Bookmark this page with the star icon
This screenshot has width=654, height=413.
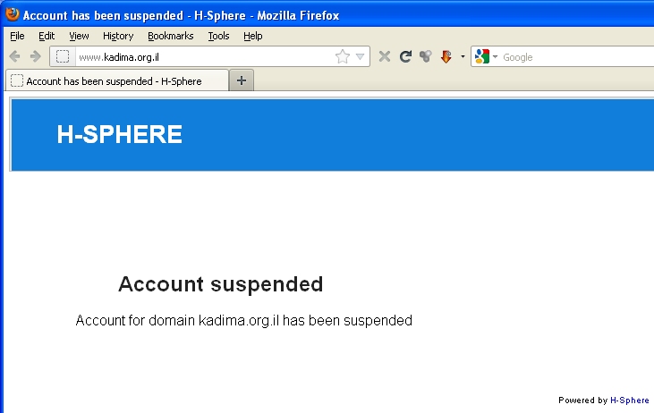click(343, 56)
